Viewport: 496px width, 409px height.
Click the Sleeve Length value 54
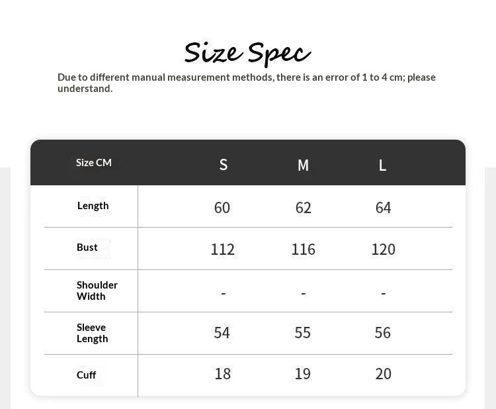click(x=222, y=333)
